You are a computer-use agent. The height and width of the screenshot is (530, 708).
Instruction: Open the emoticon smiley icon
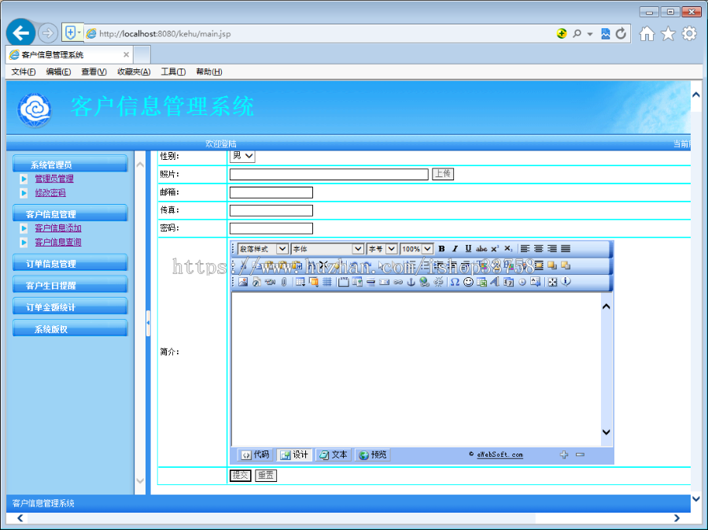click(x=469, y=282)
